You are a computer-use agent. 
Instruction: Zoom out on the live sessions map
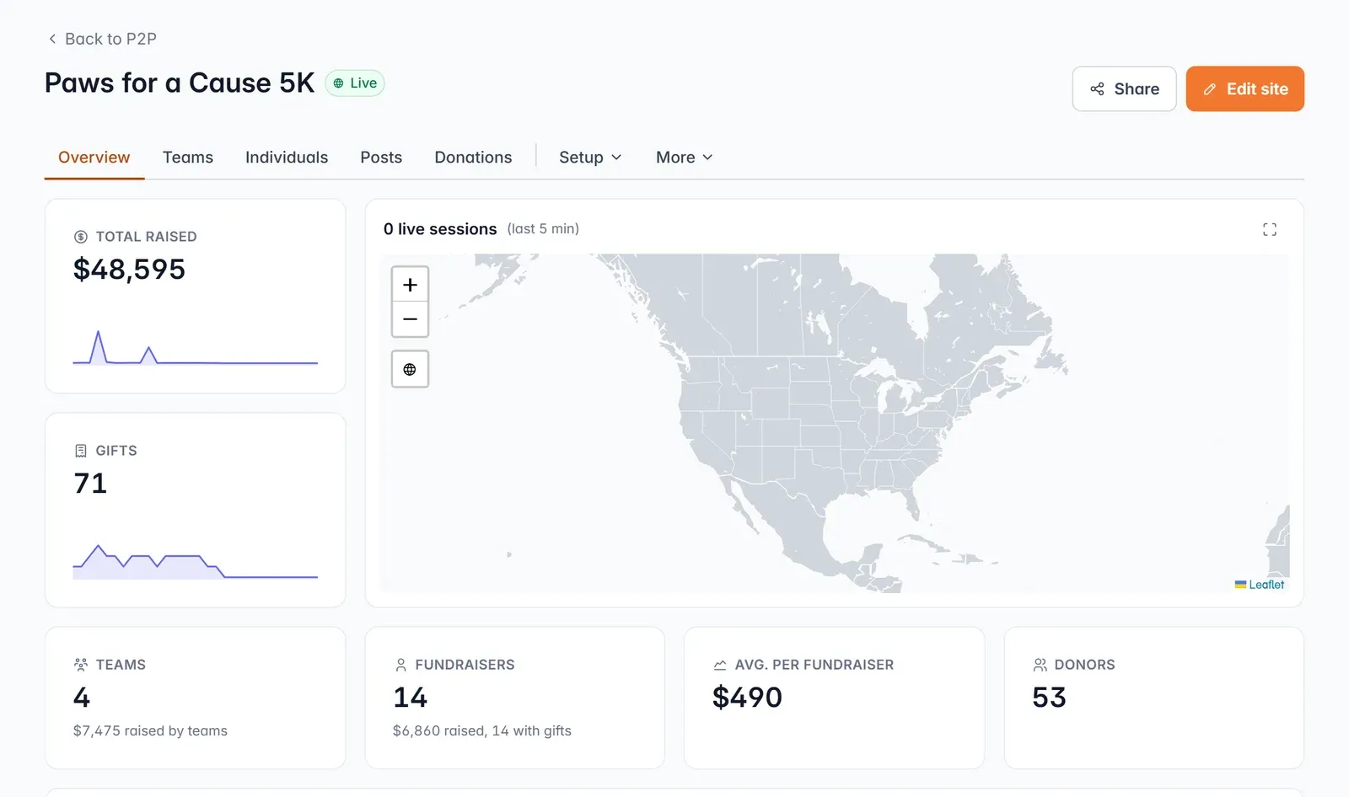[410, 319]
